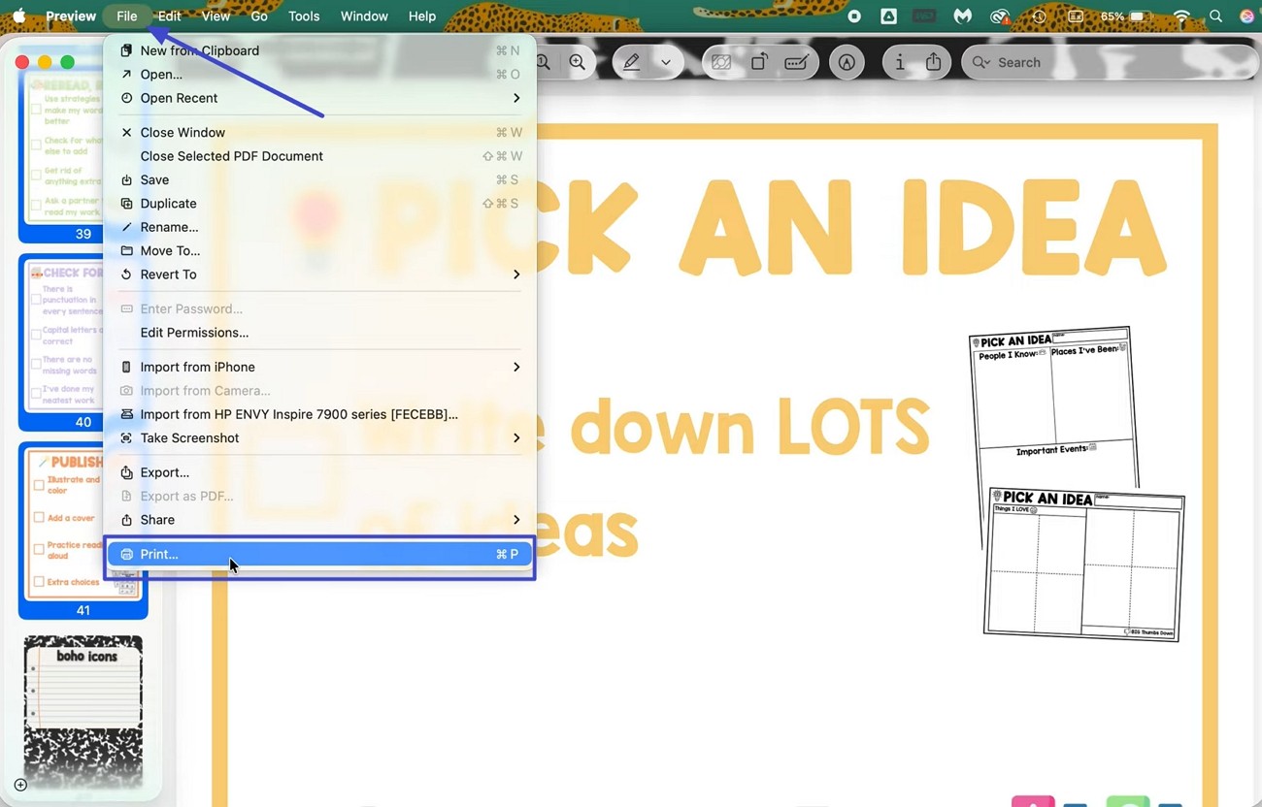The width and height of the screenshot is (1262, 807).
Task: Select Close Selected PDF Document
Action: point(319,156)
